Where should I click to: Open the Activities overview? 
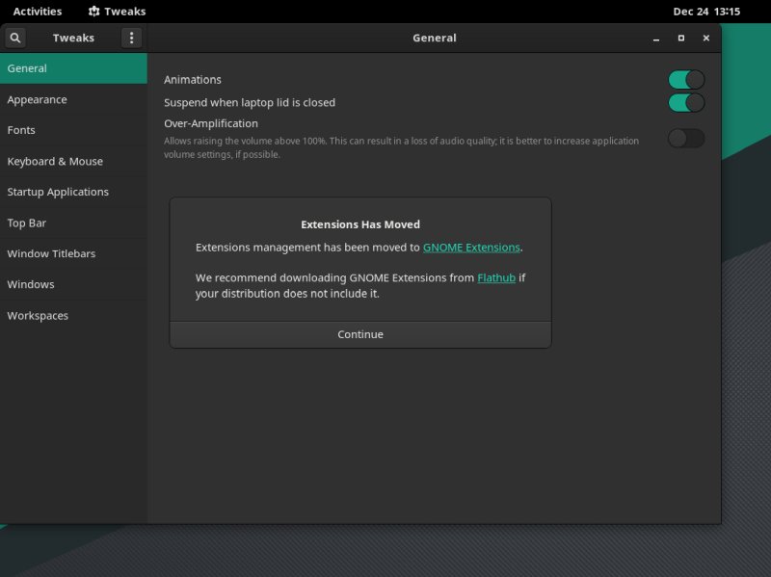(x=36, y=11)
